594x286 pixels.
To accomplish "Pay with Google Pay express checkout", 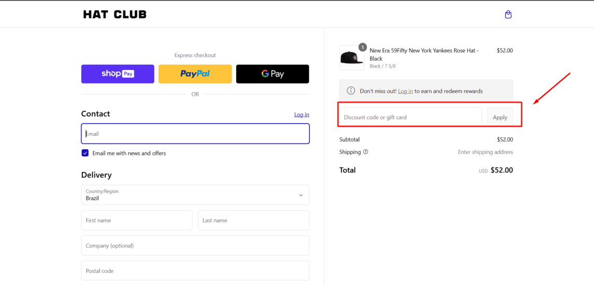I will 272,74.
